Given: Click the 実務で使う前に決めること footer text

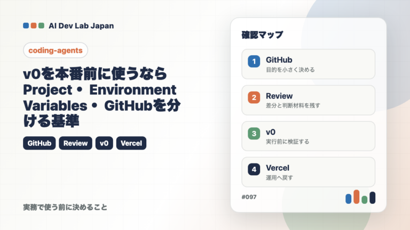Looking at the screenshot, I should click(65, 207).
